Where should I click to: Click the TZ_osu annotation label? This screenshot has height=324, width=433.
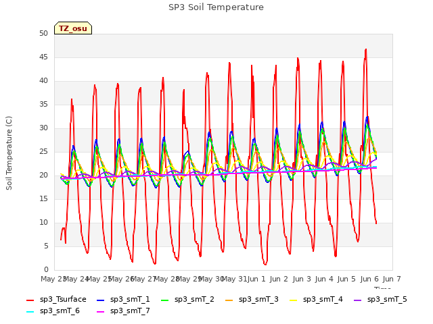click(x=73, y=28)
